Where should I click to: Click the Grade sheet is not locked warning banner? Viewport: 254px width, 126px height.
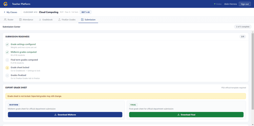(x=126, y=96)
